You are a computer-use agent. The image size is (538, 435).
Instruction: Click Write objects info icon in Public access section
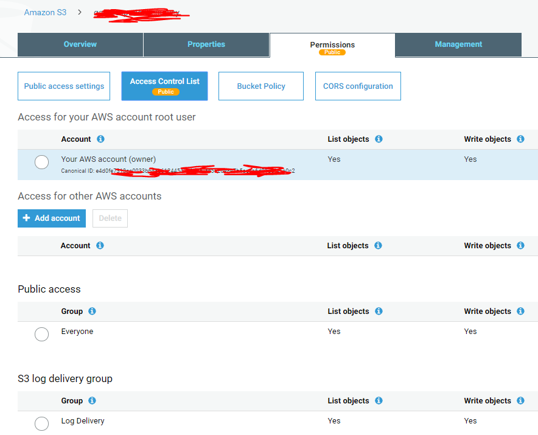520,311
